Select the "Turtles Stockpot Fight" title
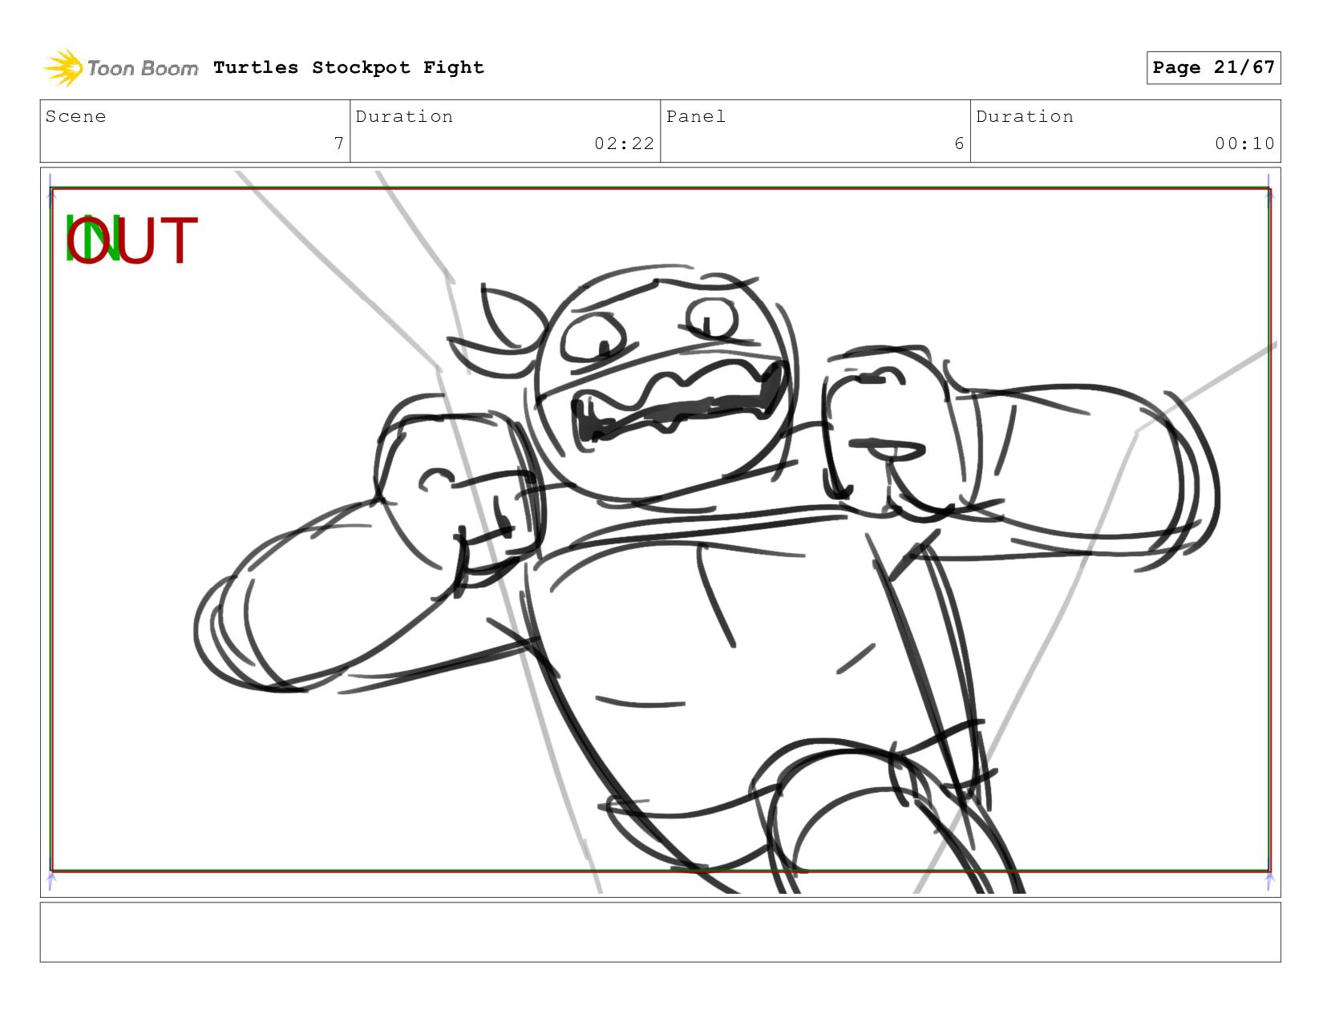Screen dimensions: 1323x1022 (x=349, y=67)
